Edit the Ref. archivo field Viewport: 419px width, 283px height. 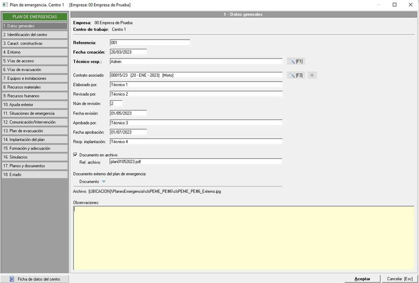(196, 162)
